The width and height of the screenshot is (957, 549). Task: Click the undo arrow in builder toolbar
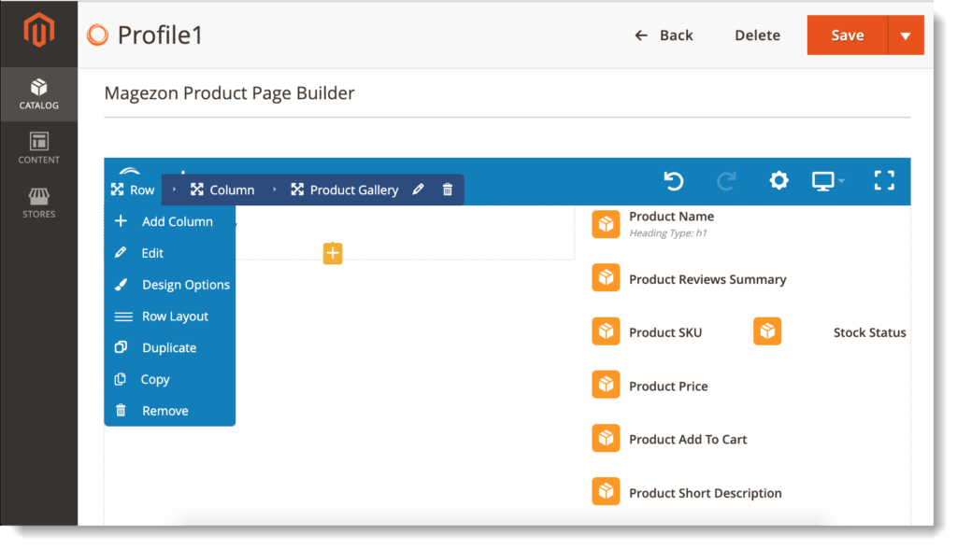[x=674, y=180]
